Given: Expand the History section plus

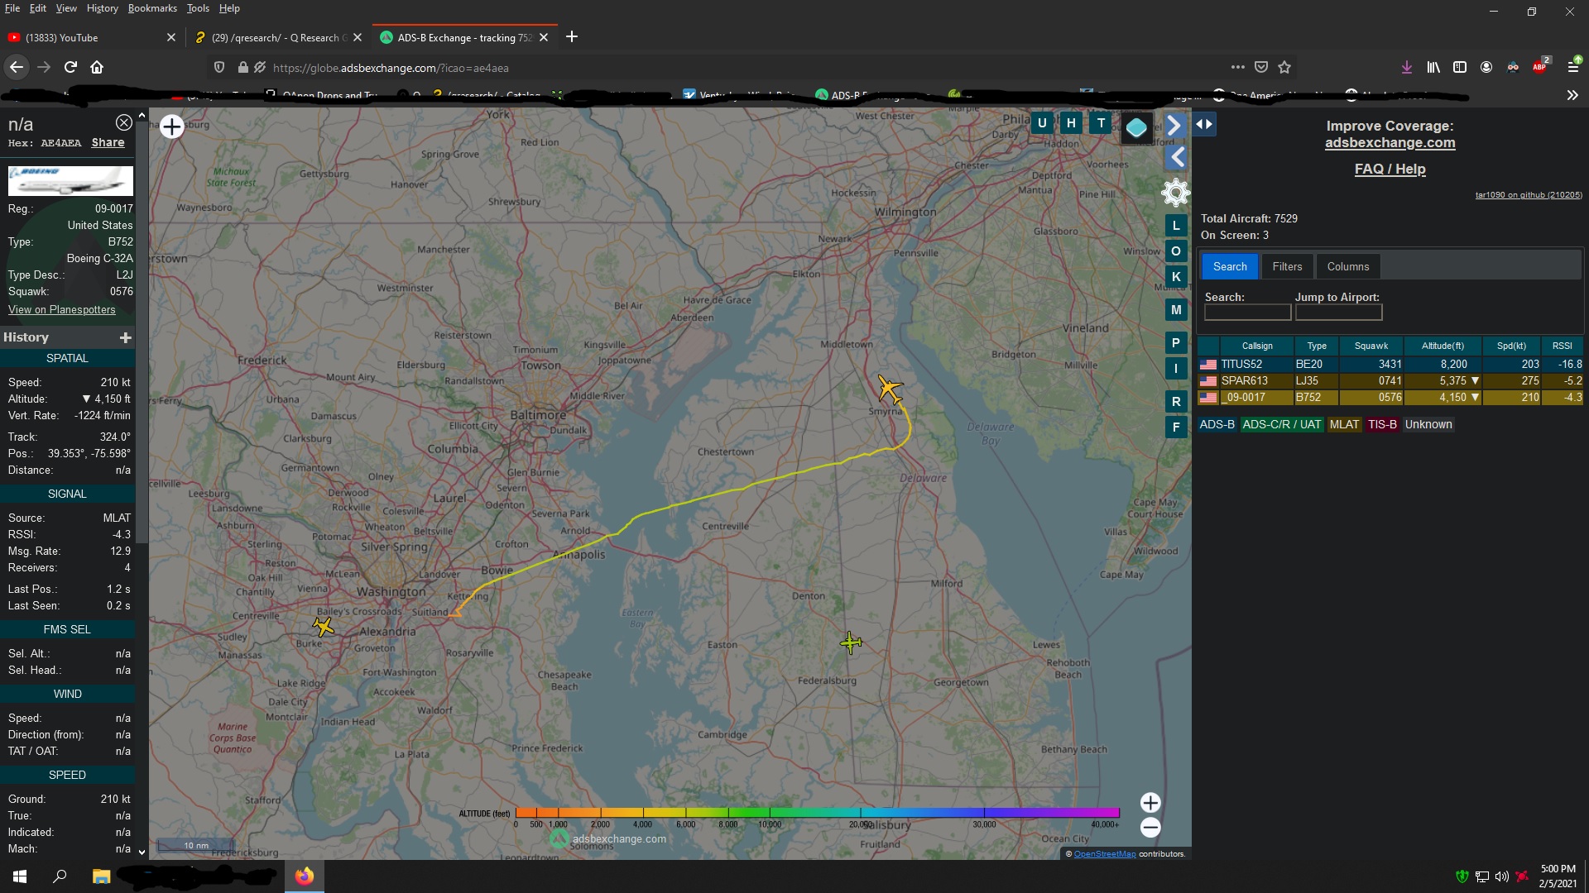Looking at the screenshot, I should 126,337.
